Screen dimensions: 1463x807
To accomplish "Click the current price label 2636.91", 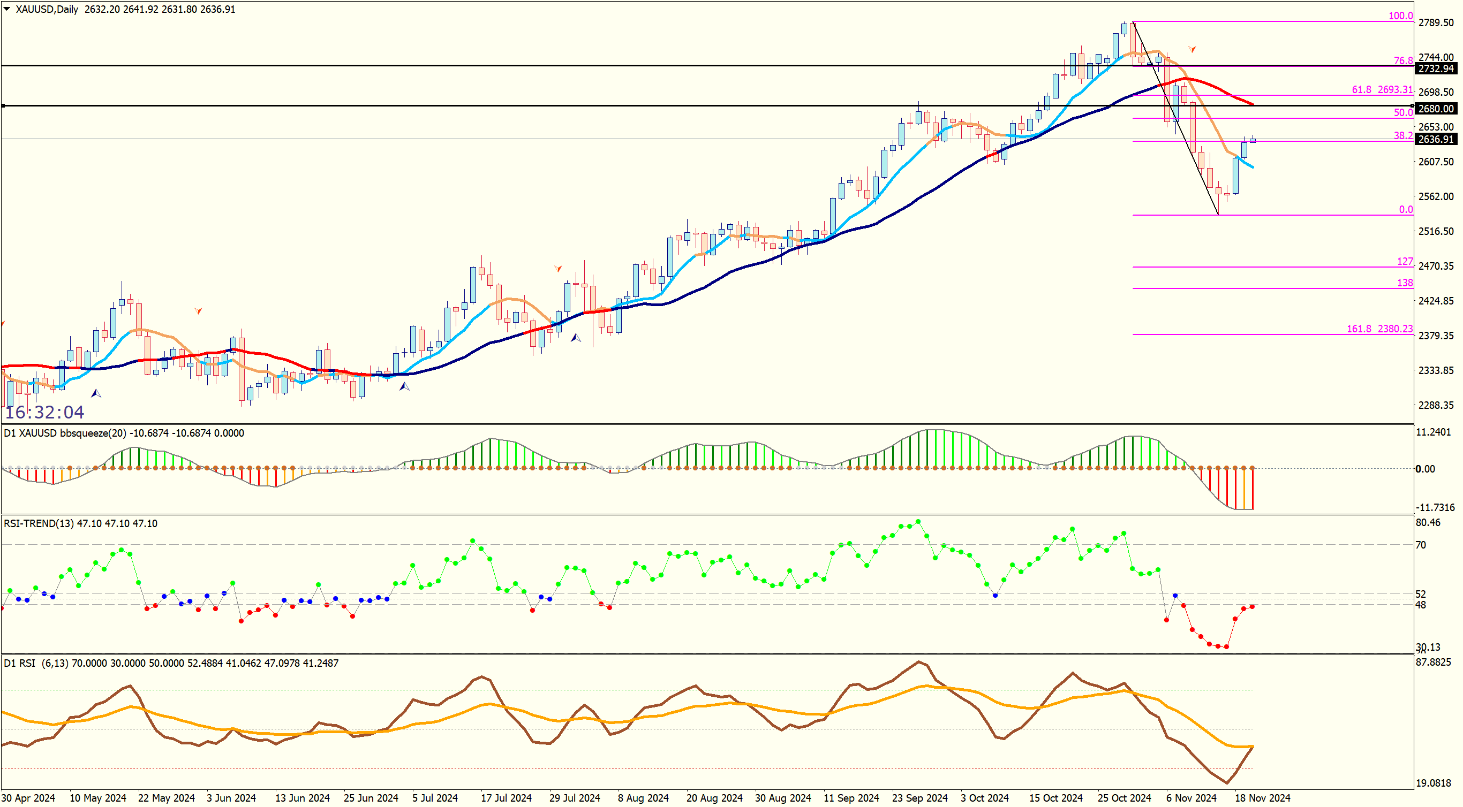I will click(x=1436, y=139).
